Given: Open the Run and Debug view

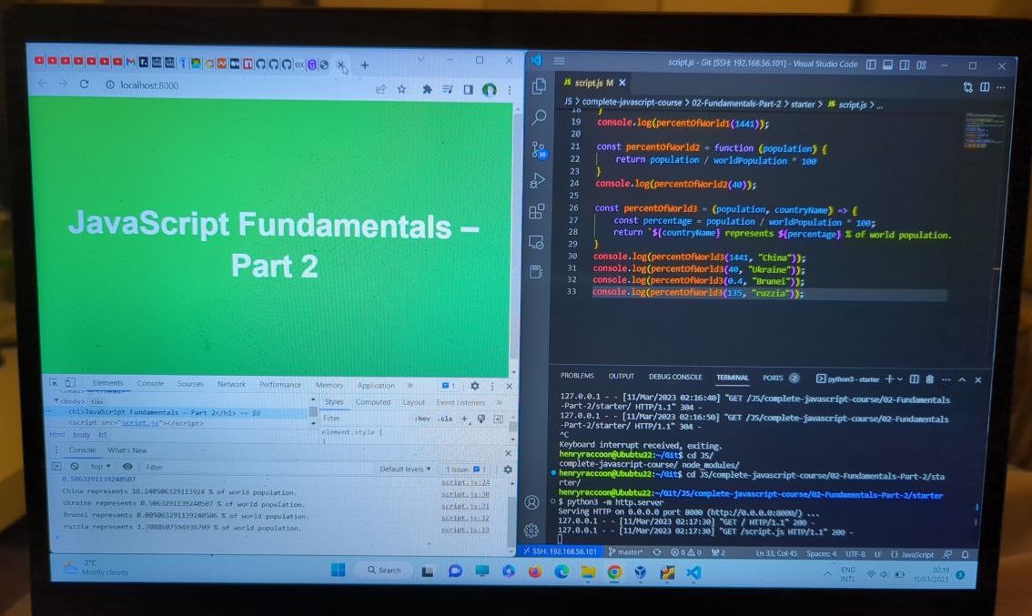Looking at the screenshot, I should [x=537, y=181].
